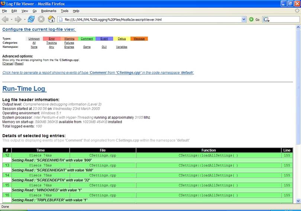The image size is (301, 211).
Task: Choose the Failures category filter
Action: (x=69, y=43)
